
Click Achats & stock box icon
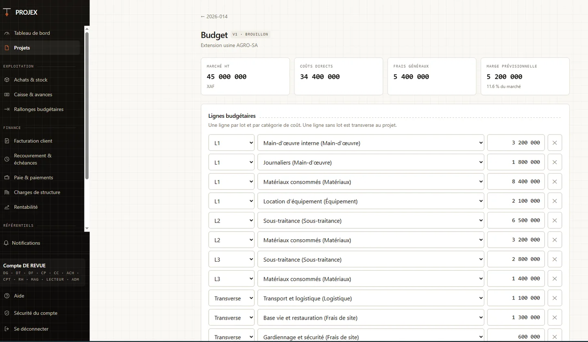point(7,80)
